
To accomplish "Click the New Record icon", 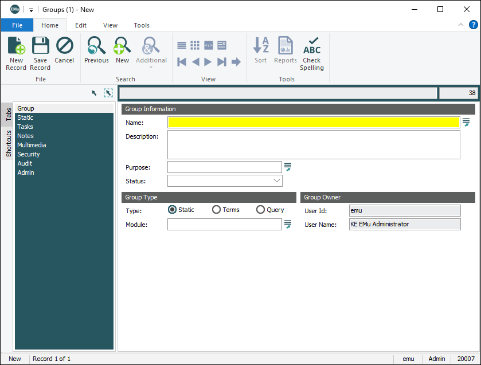I will (x=16, y=53).
